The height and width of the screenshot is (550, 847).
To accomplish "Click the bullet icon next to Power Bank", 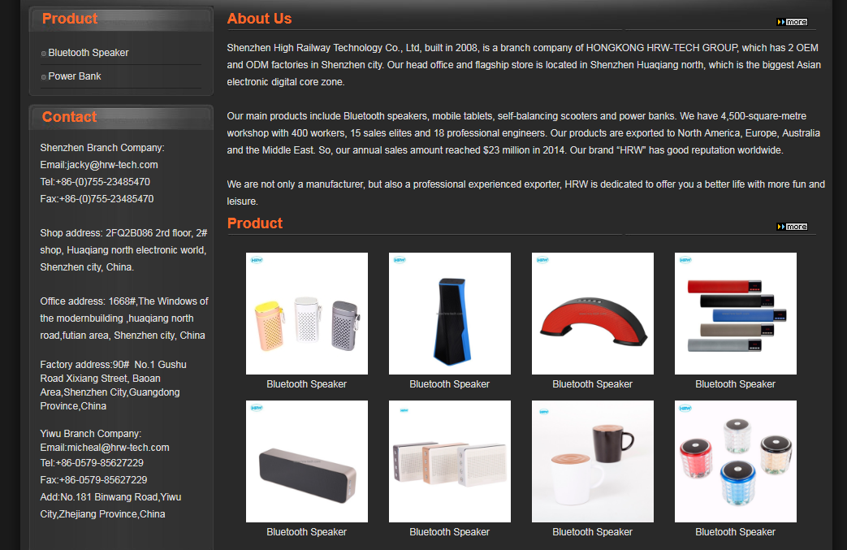I will pos(44,77).
